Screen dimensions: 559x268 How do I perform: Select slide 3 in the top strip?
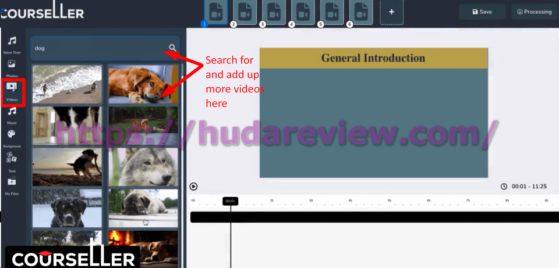click(x=274, y=12)
